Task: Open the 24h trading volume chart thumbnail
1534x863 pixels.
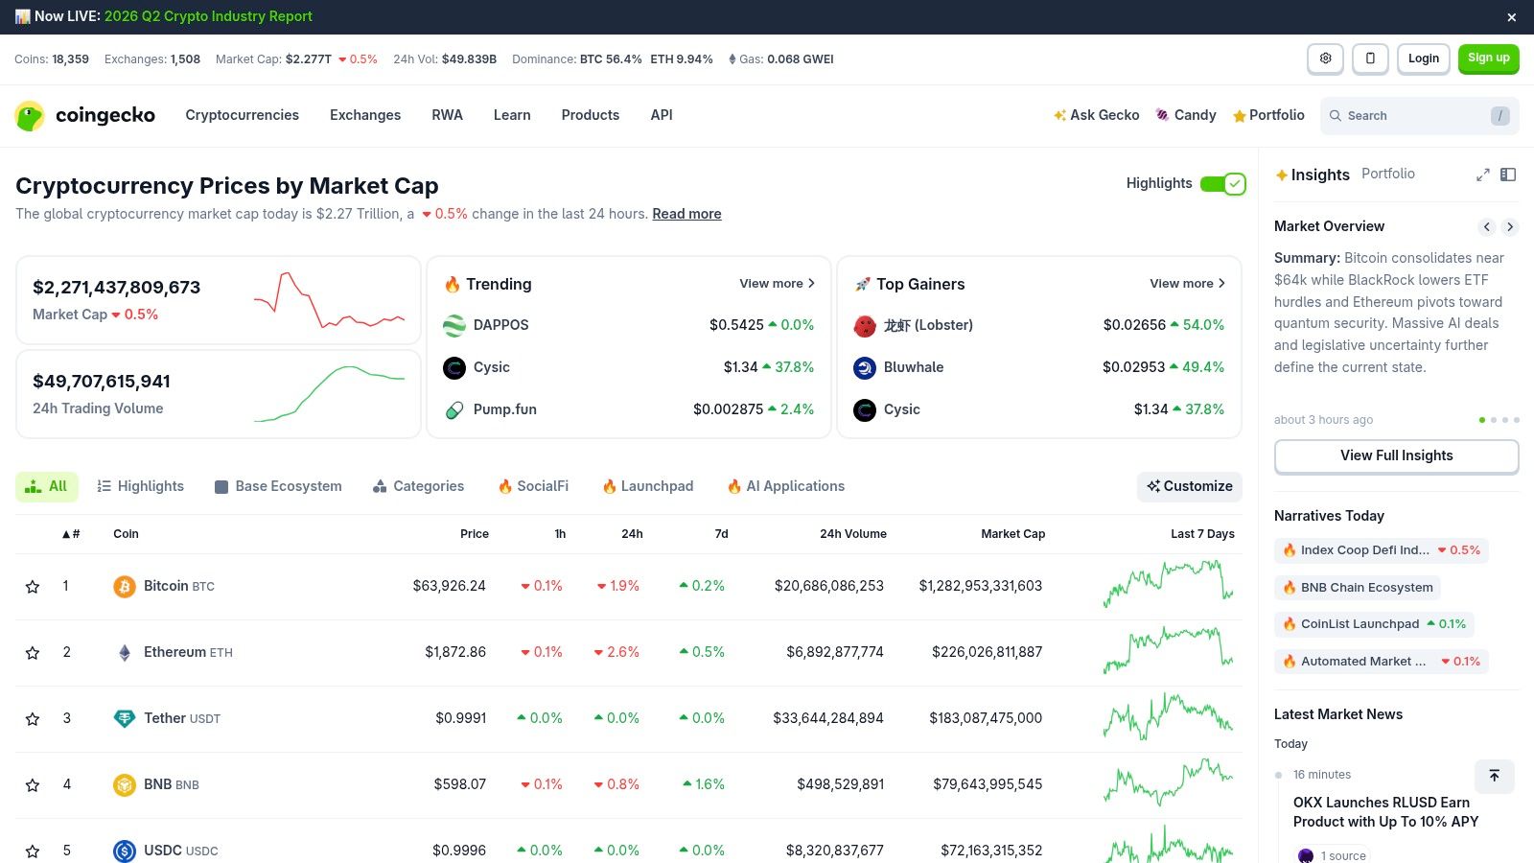Action: pyautogui.click(x=329, y=394)
